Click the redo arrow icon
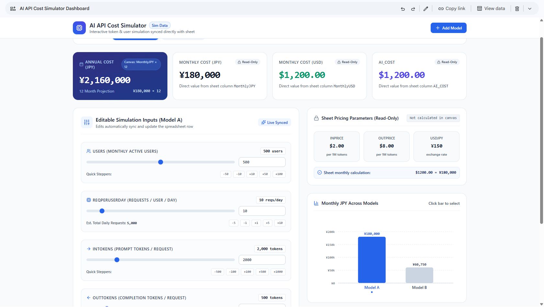This screenshot has width=544, height=307. [x=413, y=9]
